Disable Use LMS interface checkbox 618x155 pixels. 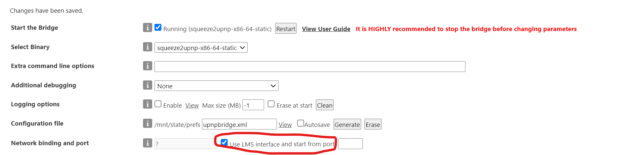pyautogui.click(x=224, y=142)
